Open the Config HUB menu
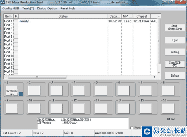The image size is (187, 137). click(x=11, y=8)
